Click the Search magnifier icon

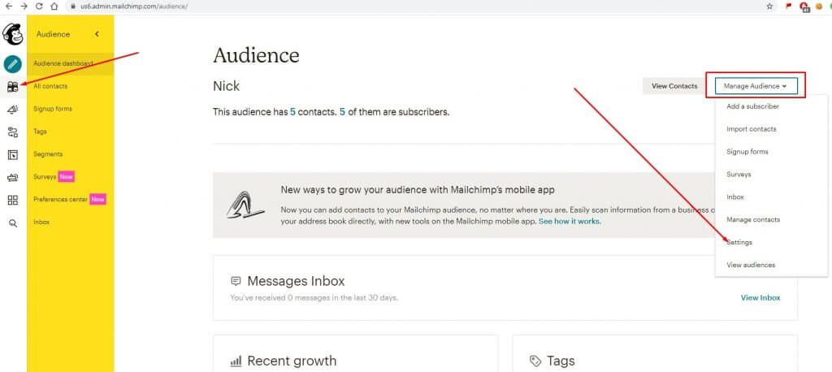(13, 223)
